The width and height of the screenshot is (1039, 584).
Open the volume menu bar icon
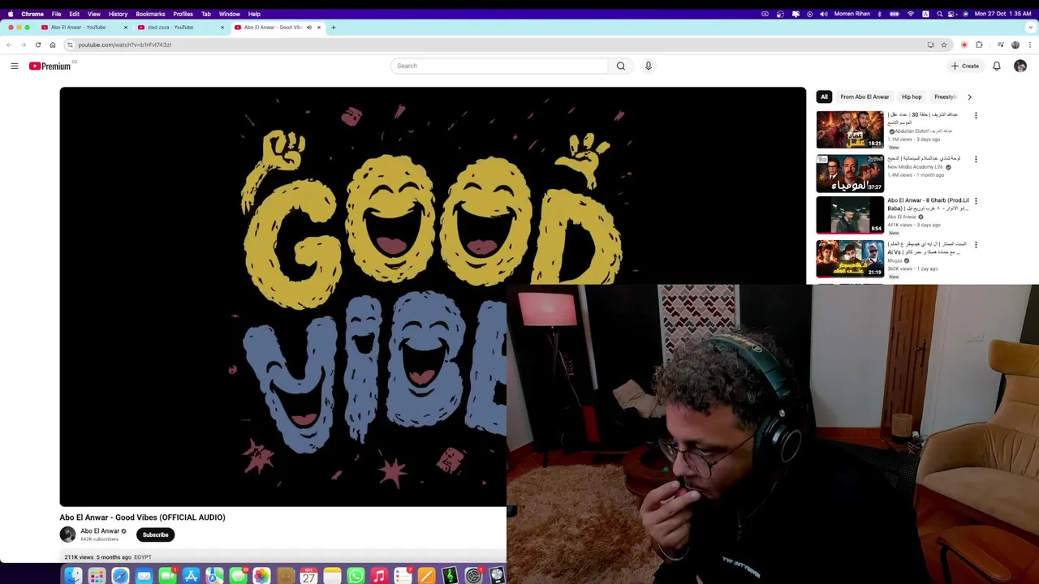[x=824, y=14]
